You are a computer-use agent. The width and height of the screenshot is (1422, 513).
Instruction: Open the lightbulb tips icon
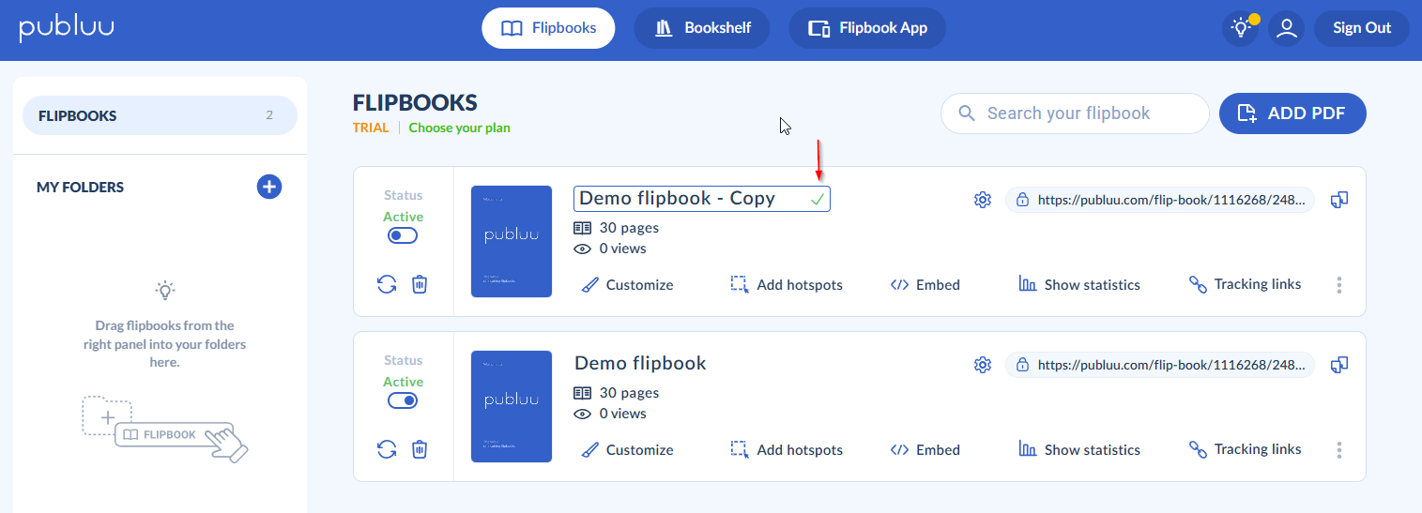pos(1241,28)
